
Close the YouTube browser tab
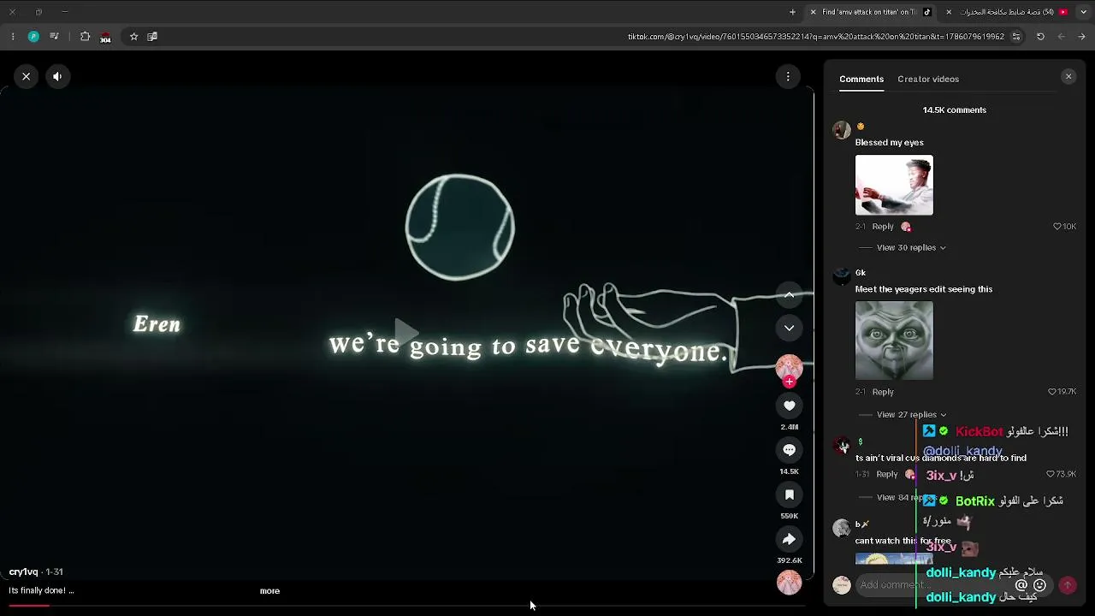tap(948, 12)
